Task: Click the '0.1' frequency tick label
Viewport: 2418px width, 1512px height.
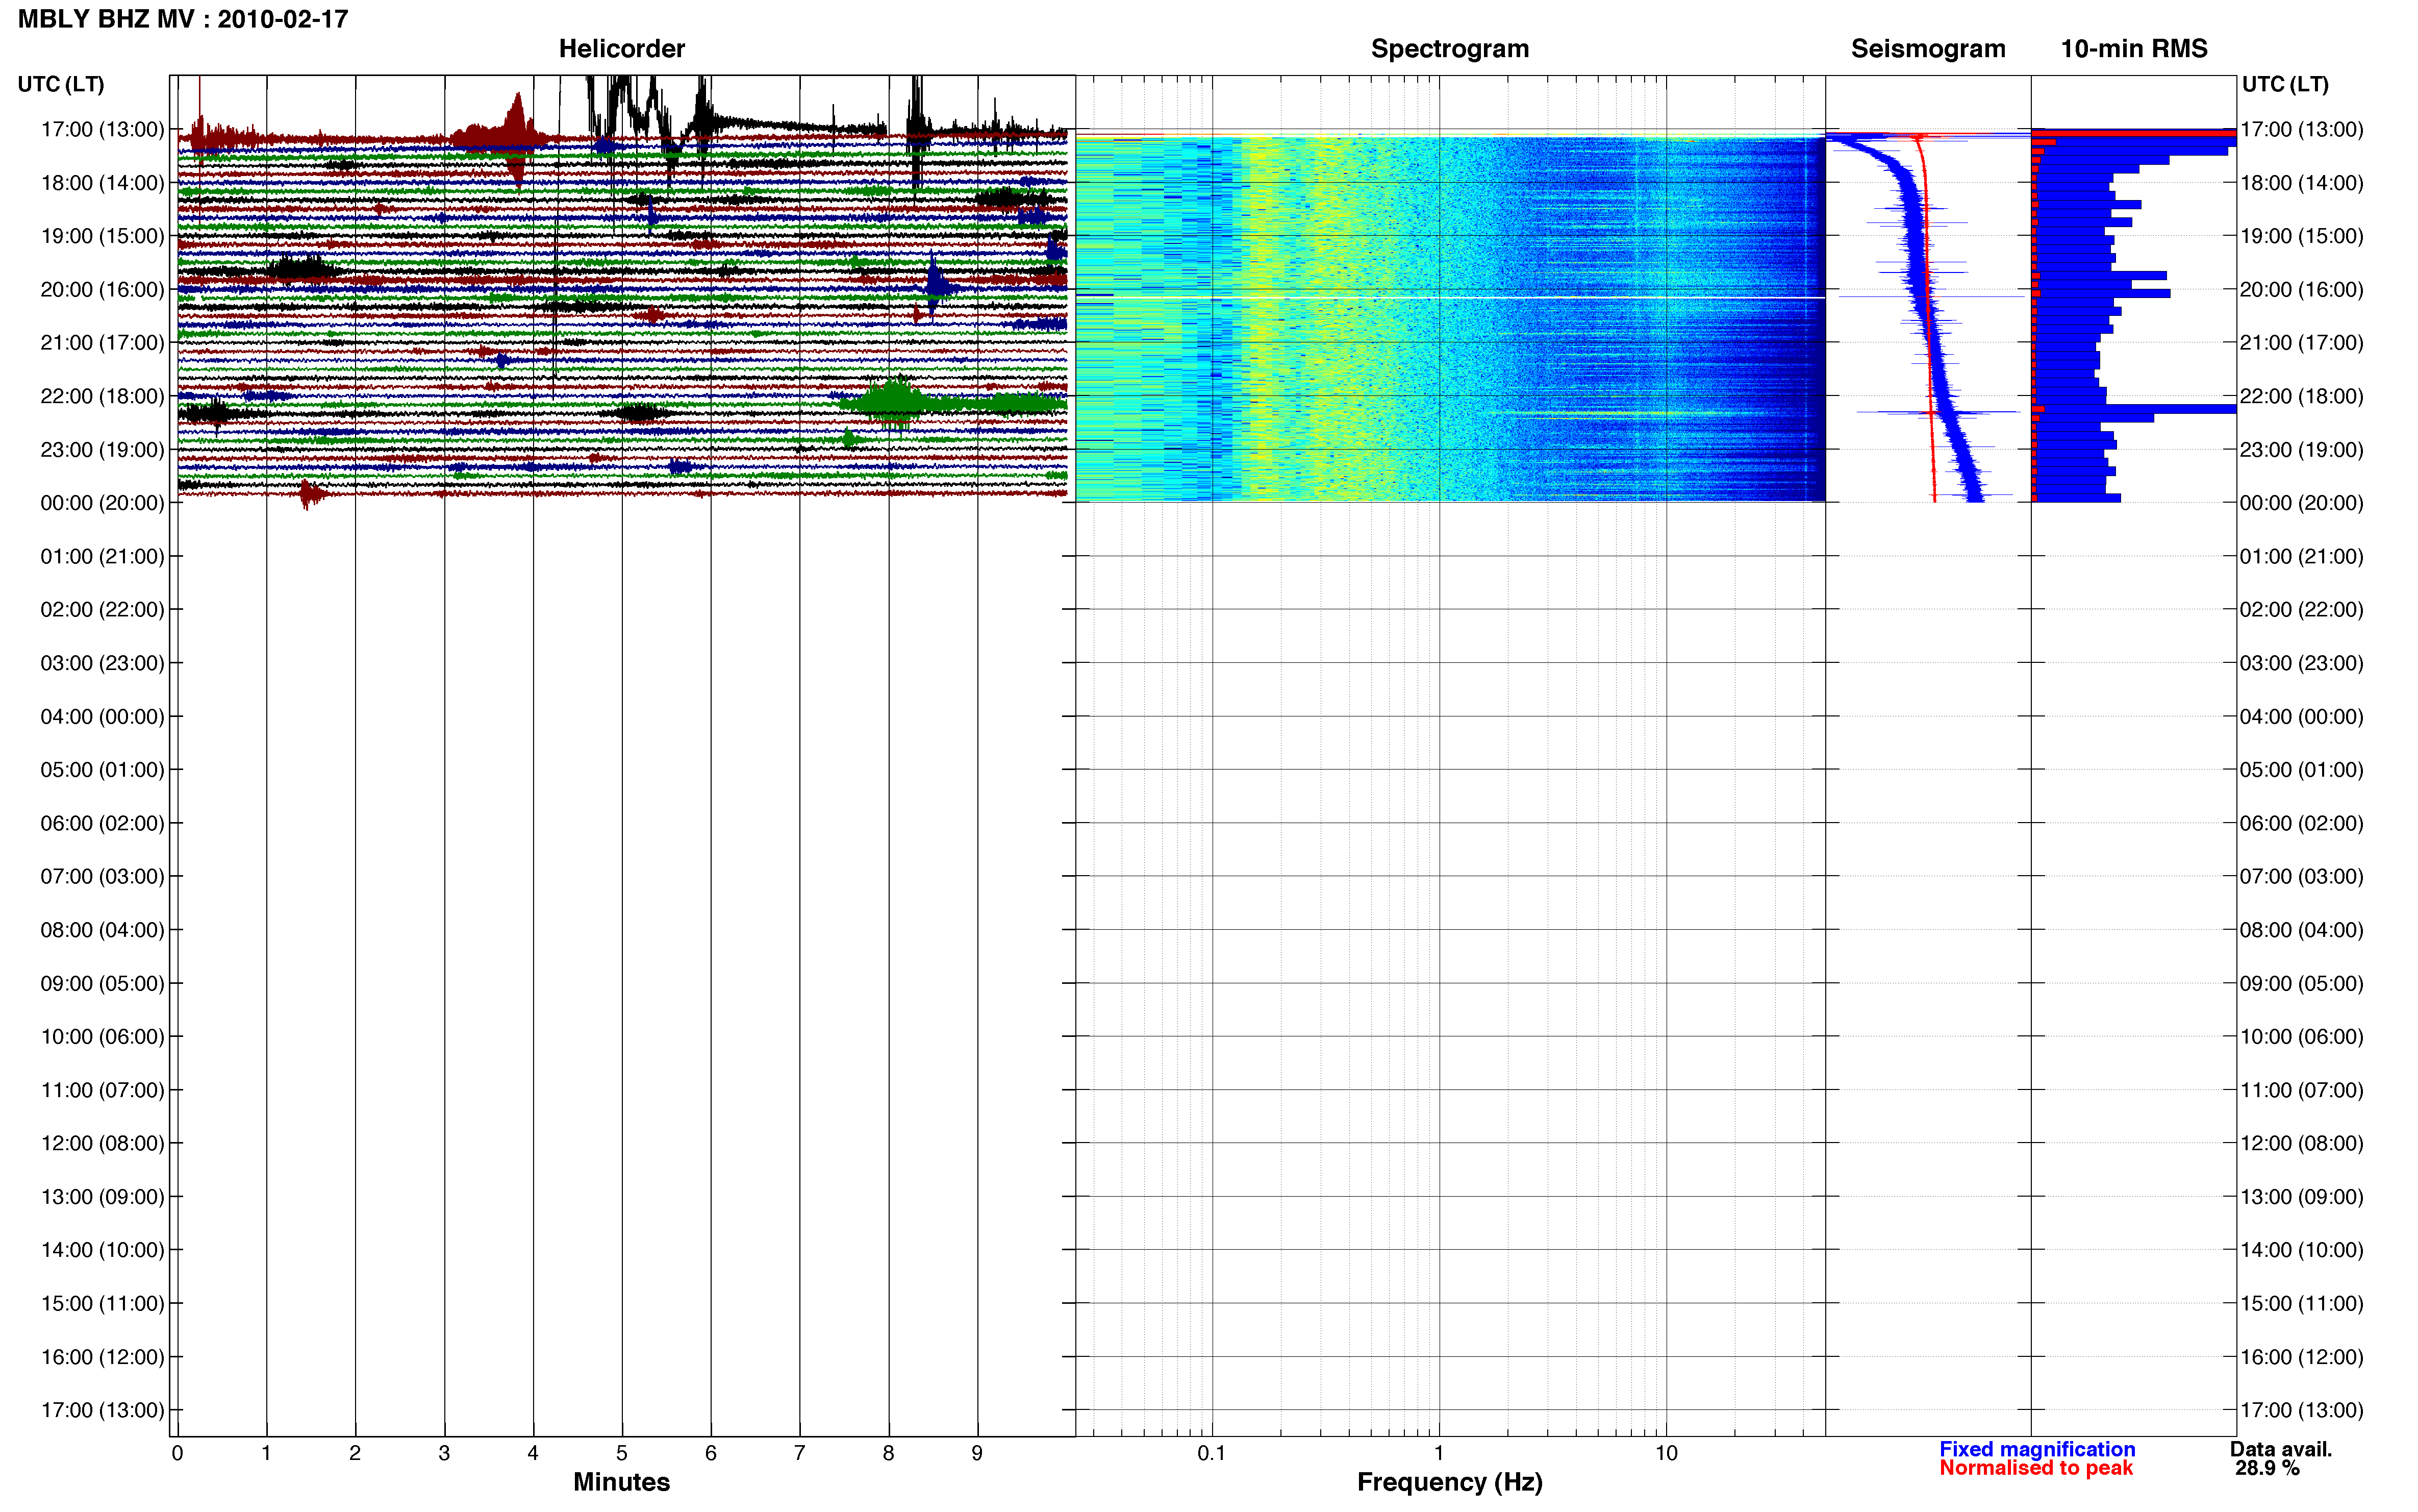Action: tap(1212, 1453)
